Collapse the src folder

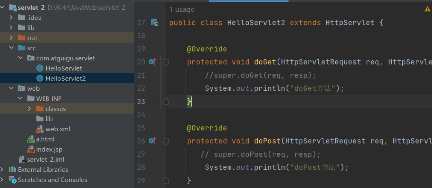click(x=11, y=48)
